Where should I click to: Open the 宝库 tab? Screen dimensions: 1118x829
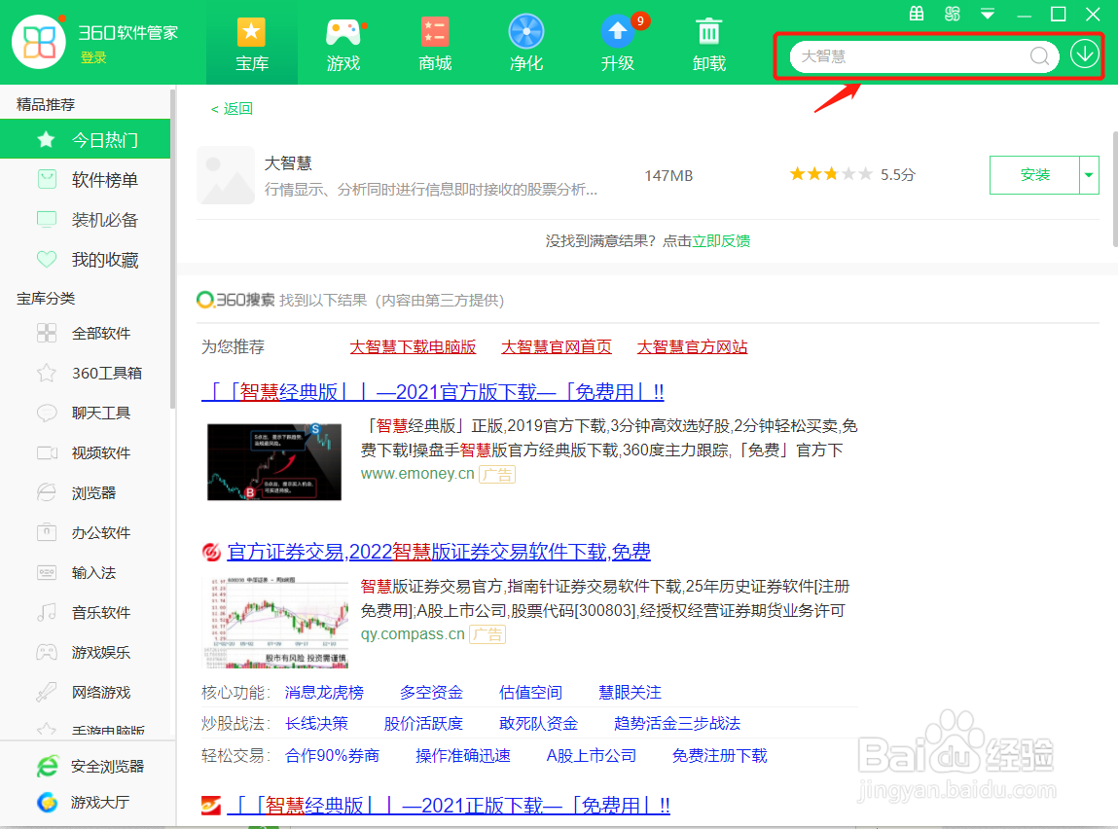click(x=252, y=44)
